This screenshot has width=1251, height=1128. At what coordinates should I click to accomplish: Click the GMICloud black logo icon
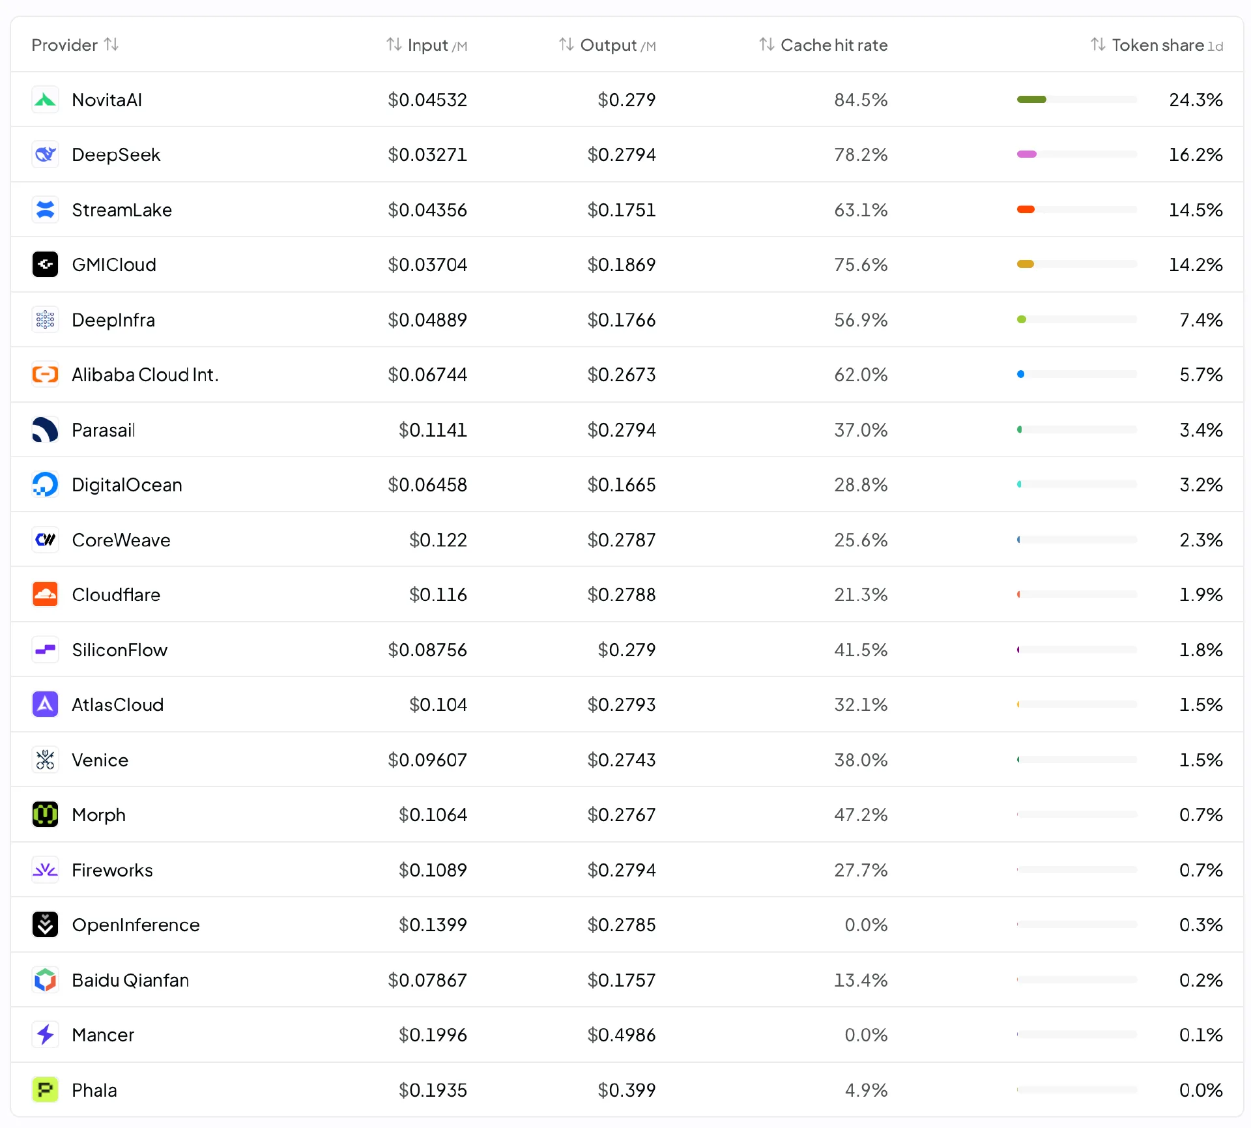45,265
